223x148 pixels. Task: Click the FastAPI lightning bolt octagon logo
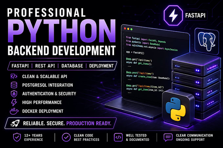pos(173,15)
